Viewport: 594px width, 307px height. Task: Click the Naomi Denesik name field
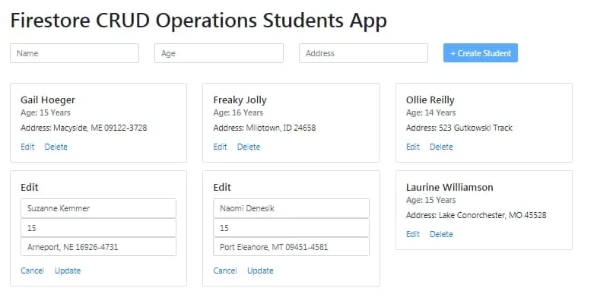click(x=291, y=208)
